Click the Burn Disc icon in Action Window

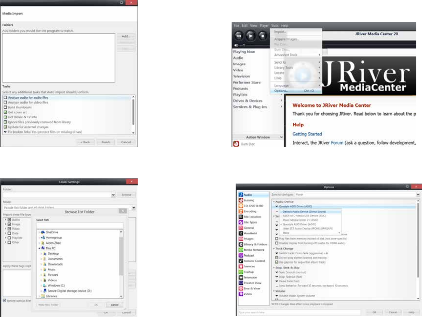click(x=236, y=144)
